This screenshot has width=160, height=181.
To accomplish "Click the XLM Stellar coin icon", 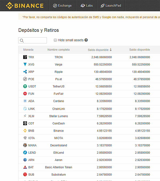I will point(25,116).
